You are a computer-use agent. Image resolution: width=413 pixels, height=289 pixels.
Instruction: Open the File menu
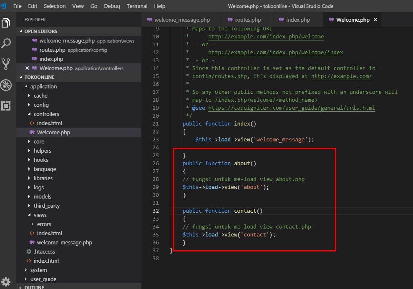click(x=18, y=6)
